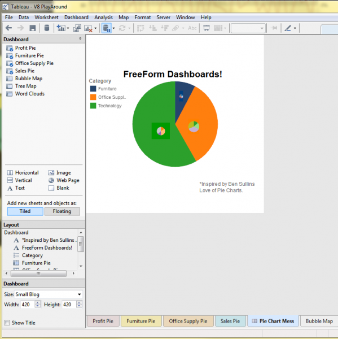Open the Dashboard menu
The width and height of the screenshot is (338, 339).
pos(76,18)
